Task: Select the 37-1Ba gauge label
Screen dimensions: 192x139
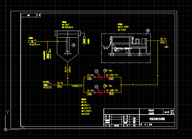Action: [x=109, y=71]
